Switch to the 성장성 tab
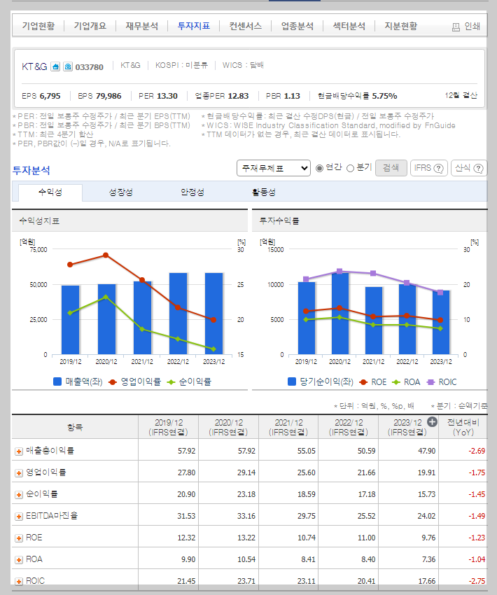This screenshot has width=497, height=595. coord(120,192)
